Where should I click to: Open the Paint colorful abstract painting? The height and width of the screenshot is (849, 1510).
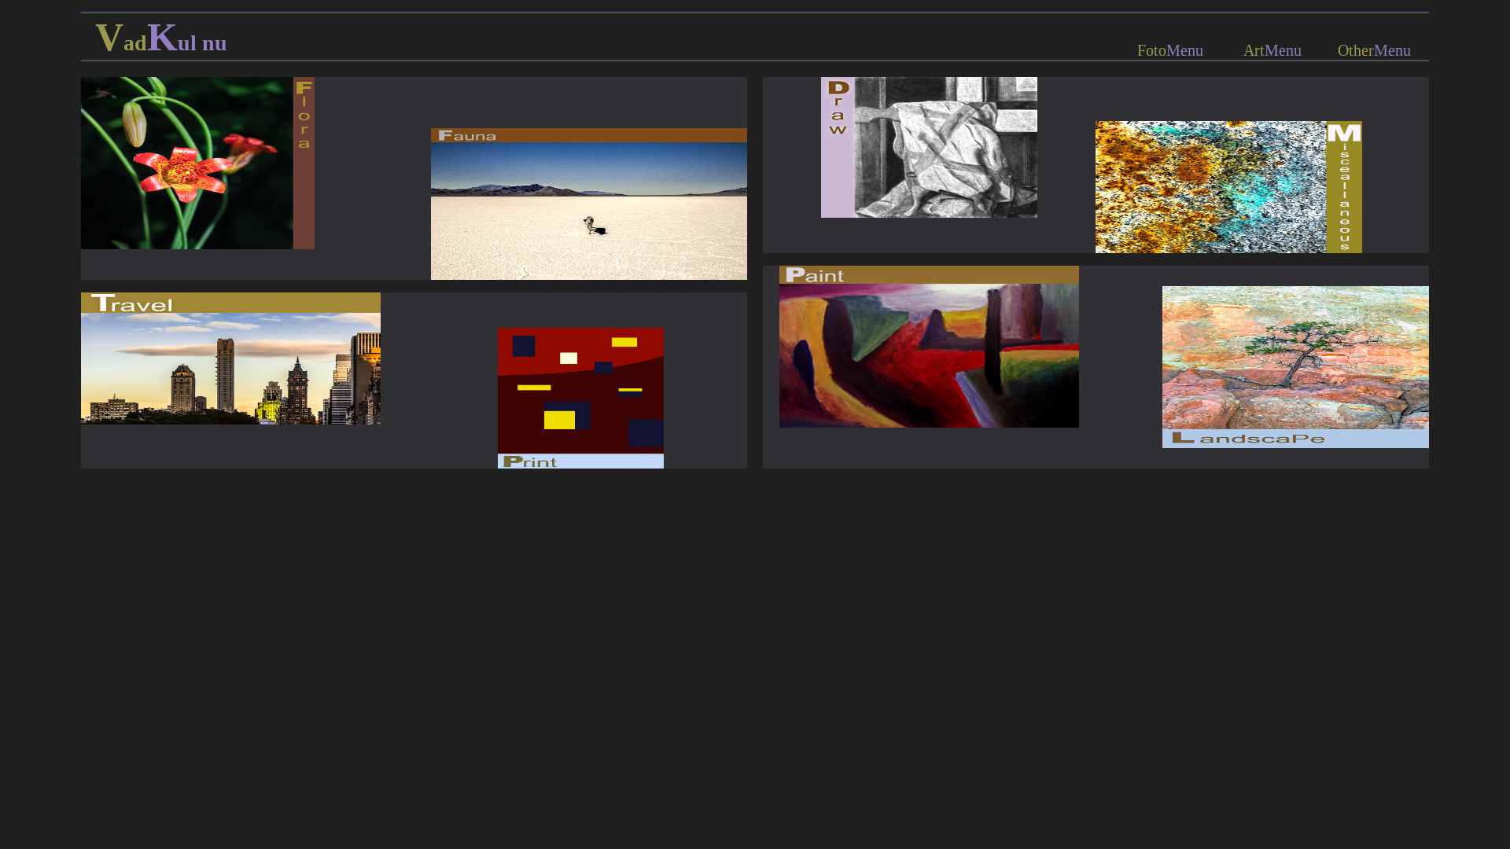(x=929, y=355)
